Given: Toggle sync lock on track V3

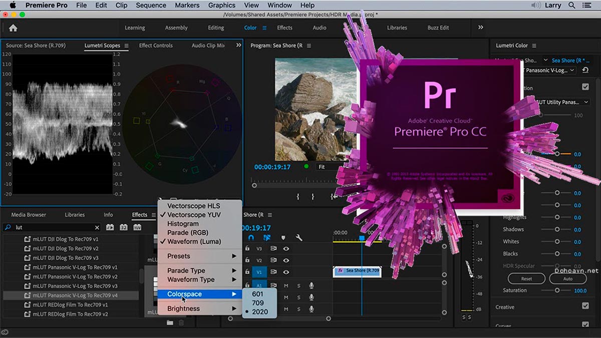Looking at the screenshot, I should [x=274, y=248].
